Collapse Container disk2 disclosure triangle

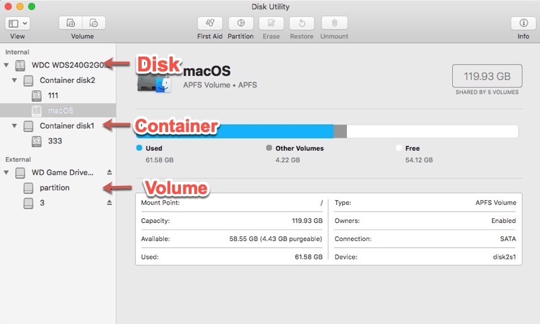15,81
